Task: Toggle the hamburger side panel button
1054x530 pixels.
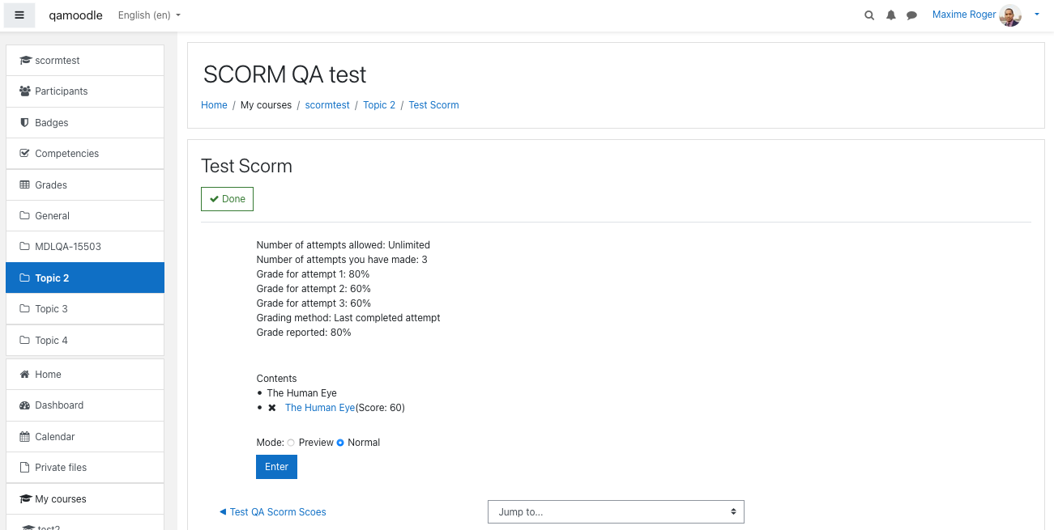Action: (x=19, y=15)
